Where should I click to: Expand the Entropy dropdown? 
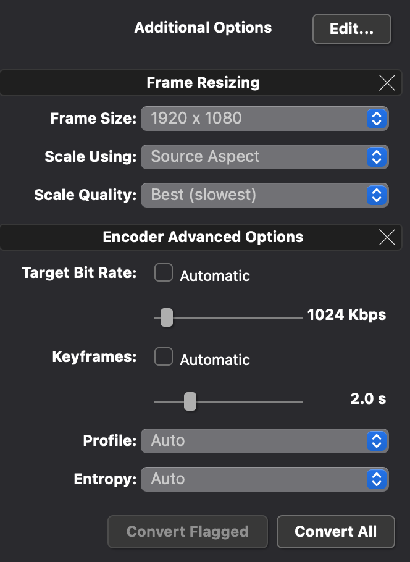(x=264, y=479)
